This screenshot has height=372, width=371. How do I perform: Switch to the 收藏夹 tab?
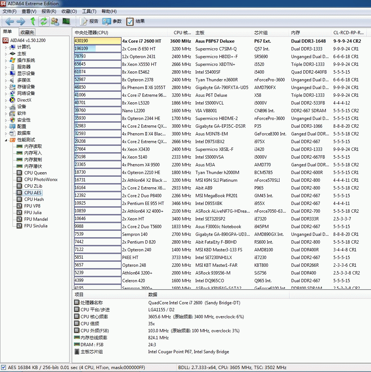(x=27, y=32)
